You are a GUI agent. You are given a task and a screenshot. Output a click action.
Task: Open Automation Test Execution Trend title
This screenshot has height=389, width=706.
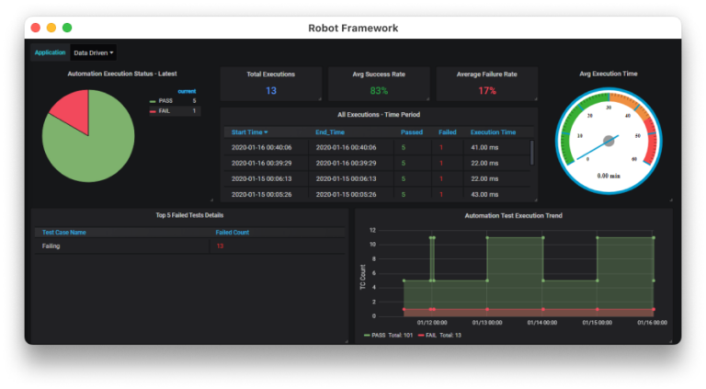click(x=513, y=216)
